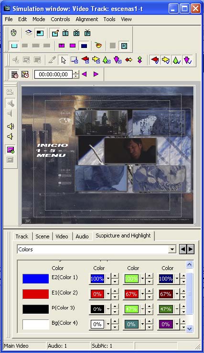Click the red horizontal double-arrow icon
Screen dimensions: 204x353
(x=129, y=60)
